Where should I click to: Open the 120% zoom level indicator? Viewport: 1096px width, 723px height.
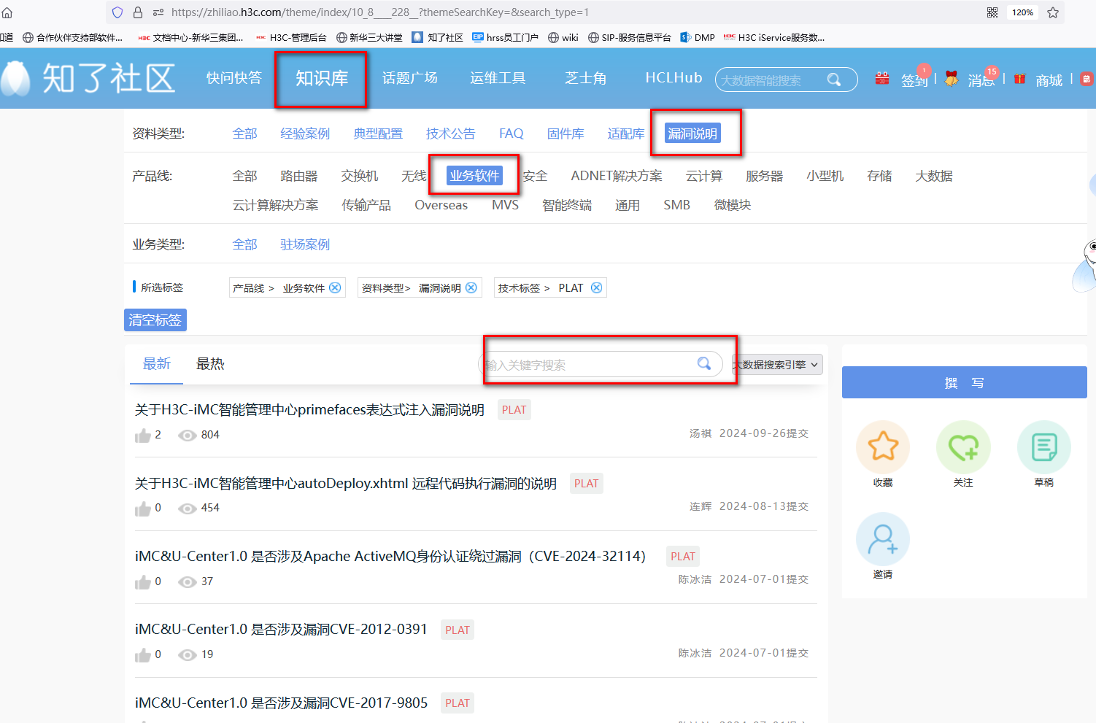(x=1022, y=12)
